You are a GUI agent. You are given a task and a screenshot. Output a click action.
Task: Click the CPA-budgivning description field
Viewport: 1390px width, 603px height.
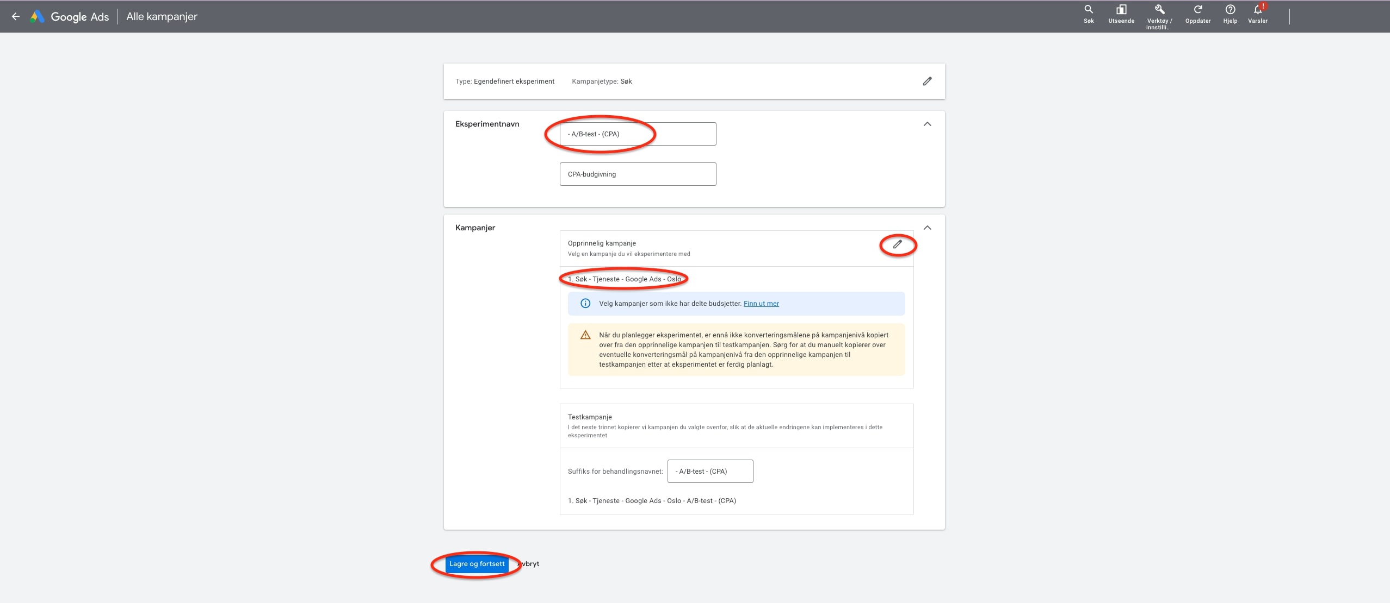tap(638, 174)
